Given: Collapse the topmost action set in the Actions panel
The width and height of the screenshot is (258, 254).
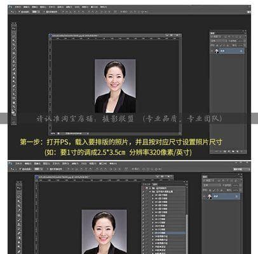Looking at the screenshot, I should 150,188.
